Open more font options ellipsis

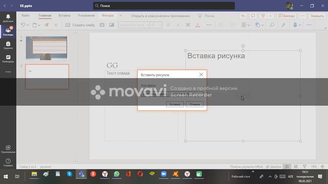coord(209,25)
